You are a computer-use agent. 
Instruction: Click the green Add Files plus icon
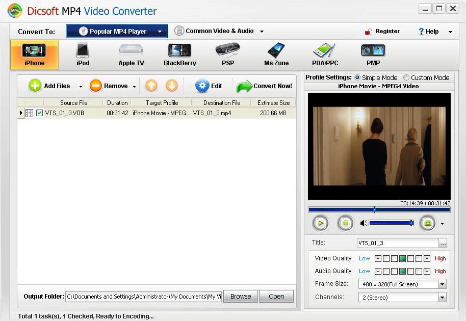35,86
